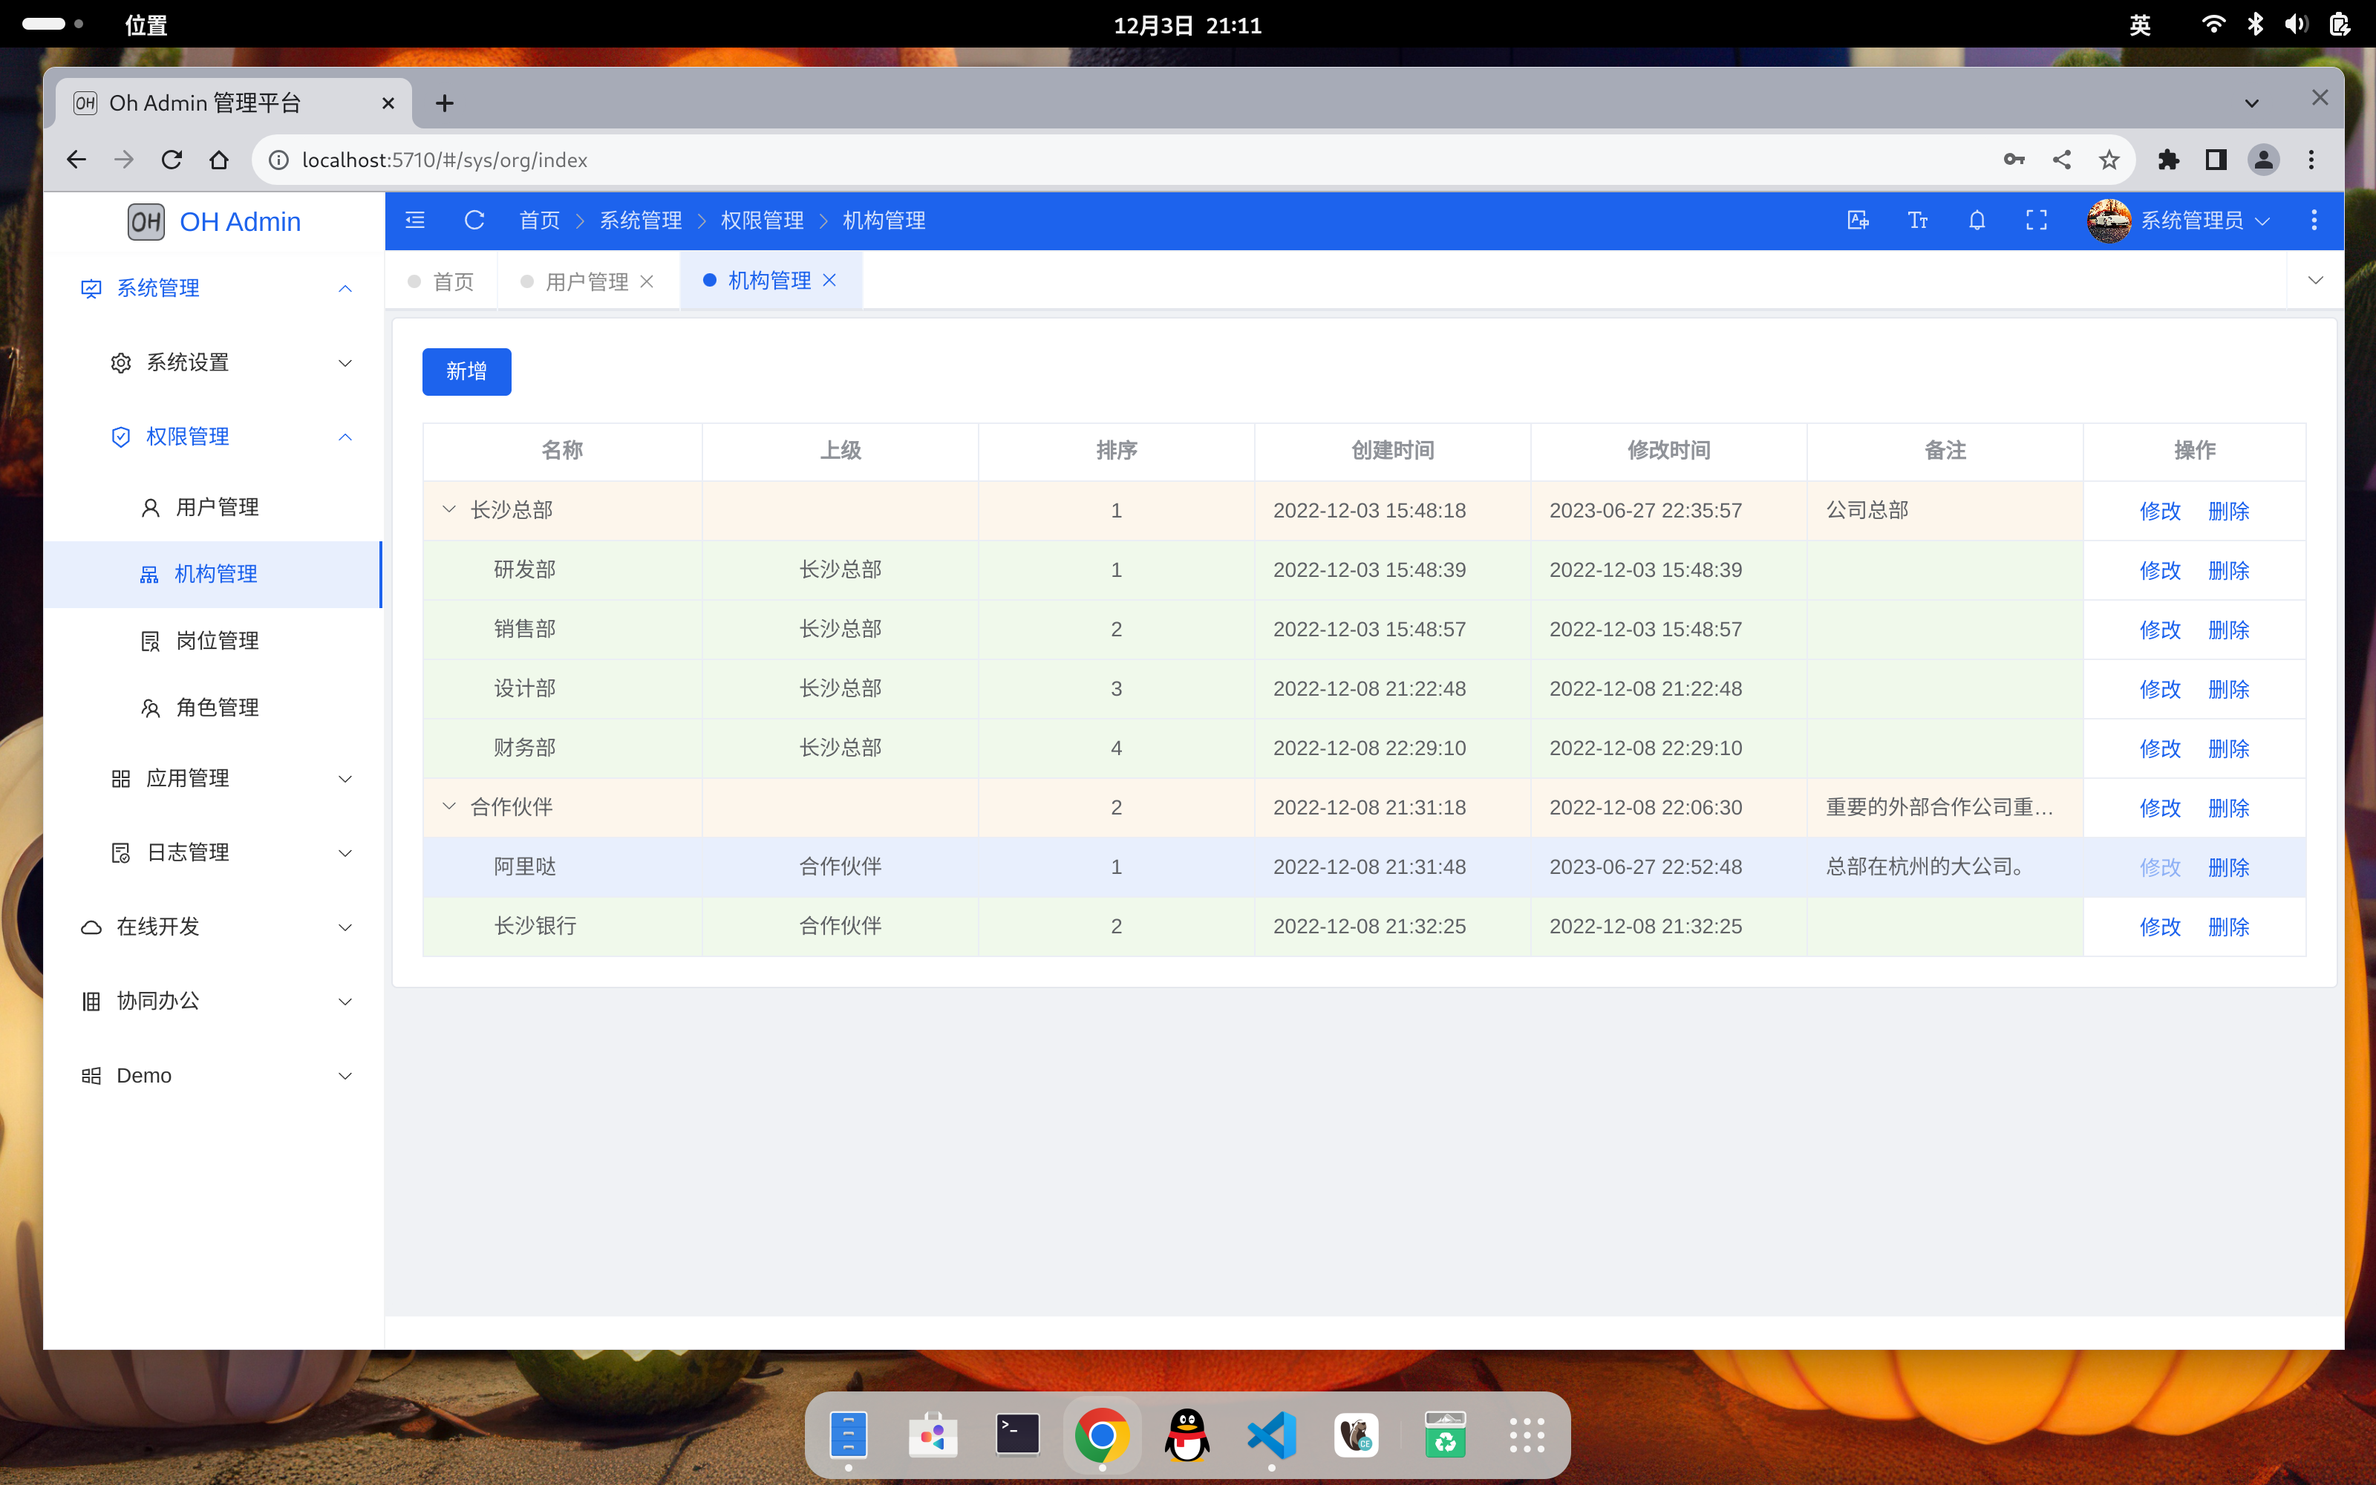Click the 新增 button
The width and height of the screenshot is (2376, 1485).
coord(466,371)
